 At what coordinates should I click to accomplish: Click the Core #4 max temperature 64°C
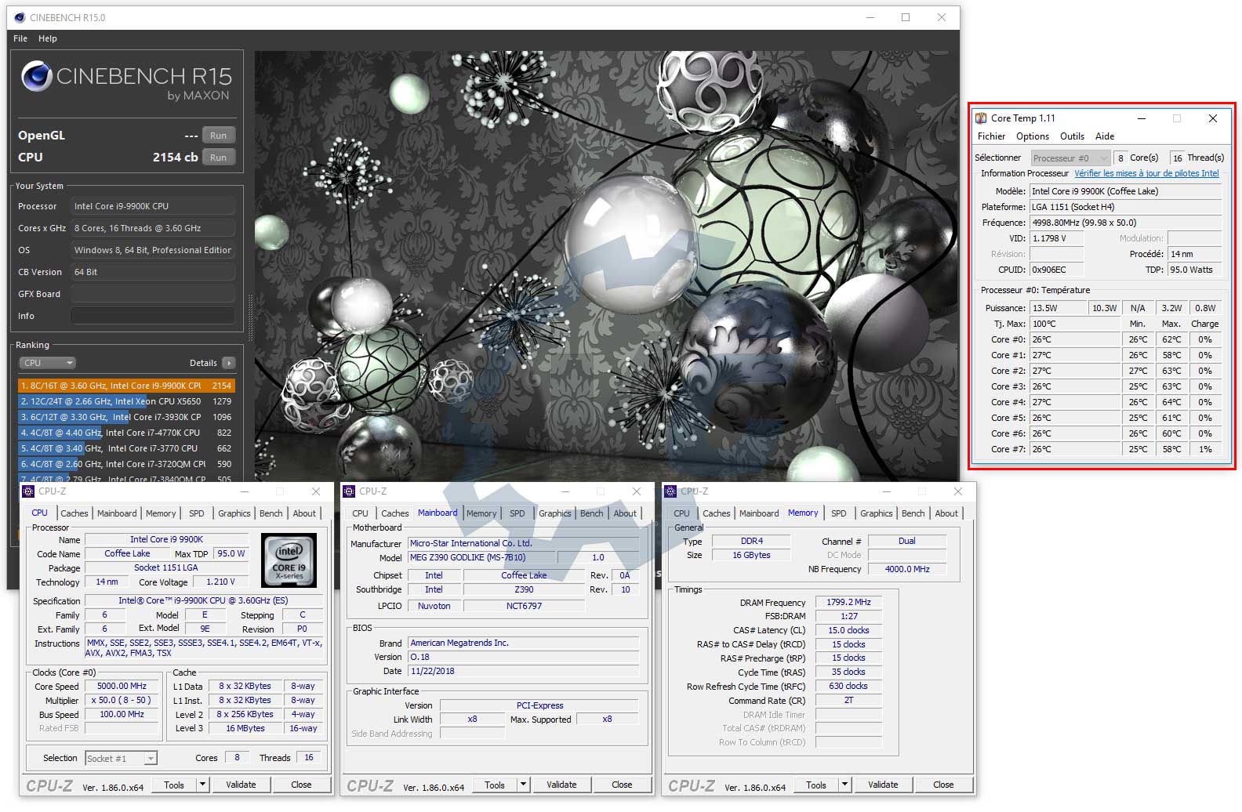1171,402
